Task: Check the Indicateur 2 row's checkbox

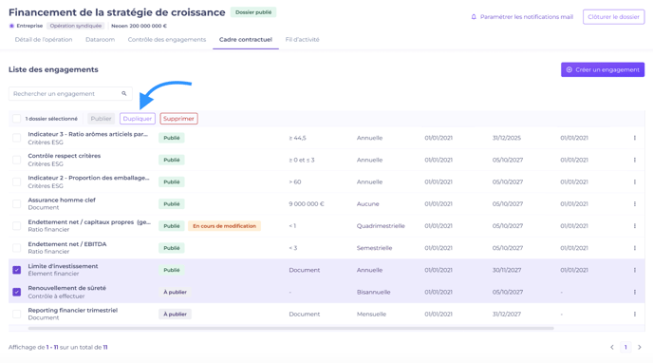Action: (17, 182)
